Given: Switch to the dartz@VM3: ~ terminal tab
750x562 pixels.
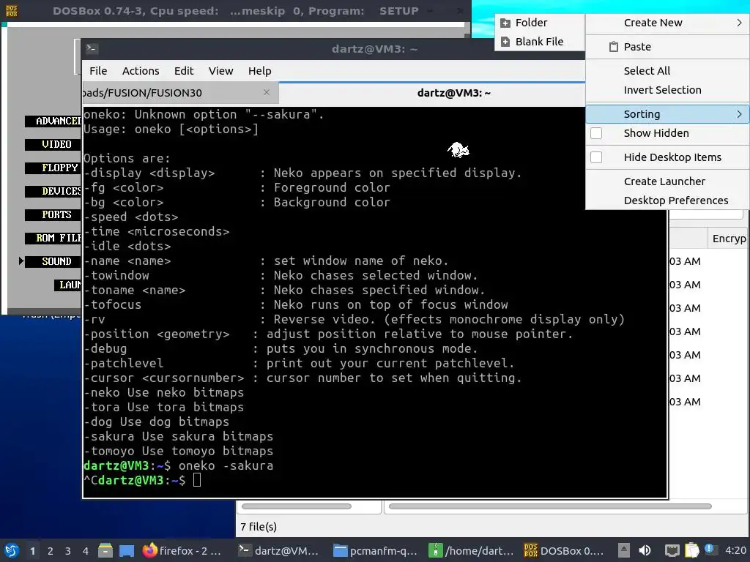Looking at the screenshot, I should tap(453, 93).
